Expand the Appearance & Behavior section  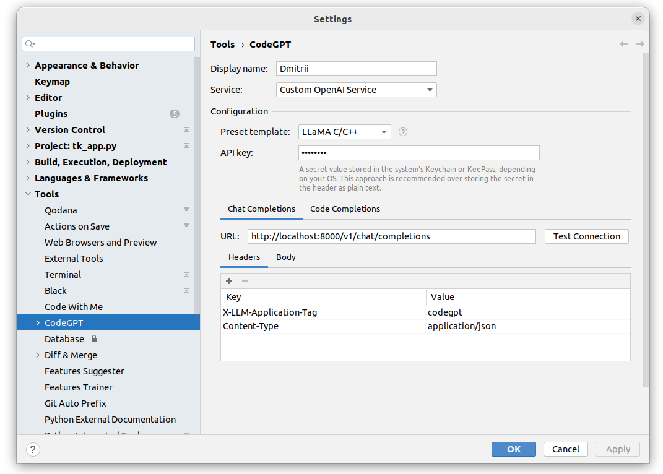pos(28,66)
